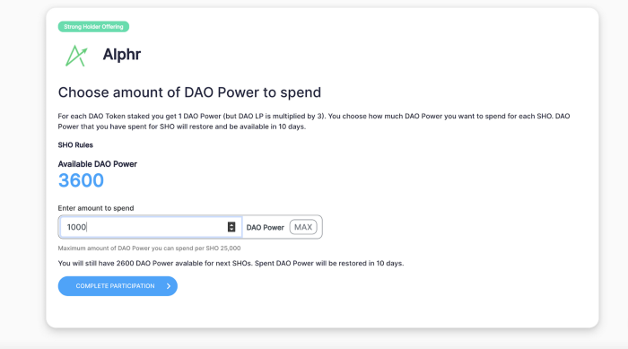The width and height of the screenshot is (628, 349).
Task: Click the Strong Holder Offering badge
Action: point(93,26)
